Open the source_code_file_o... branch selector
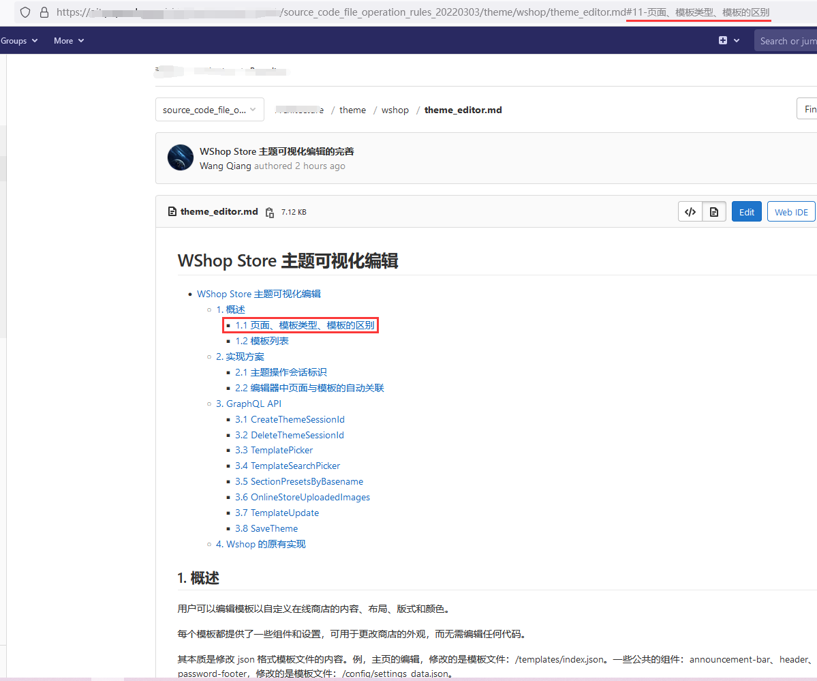 pyautogui.click(x=209, y=110)
